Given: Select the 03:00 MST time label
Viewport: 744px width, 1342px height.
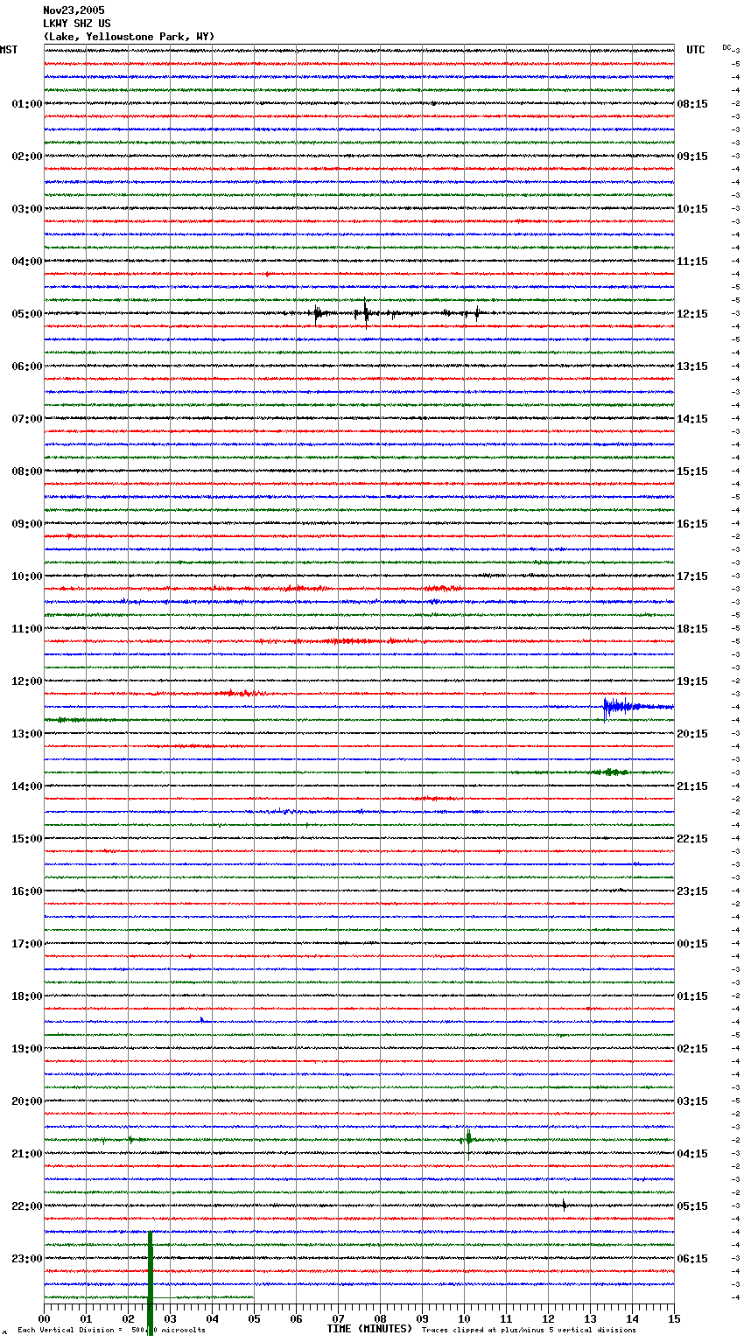Looking at the screenshot, I should pos(26,209).
